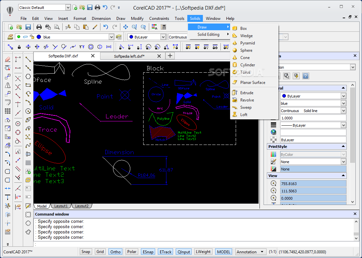Image resolution: width=362 pixels, height=258 pixels.
Task: Click the blue layer color circle swatch
Action: pos(39,37)
